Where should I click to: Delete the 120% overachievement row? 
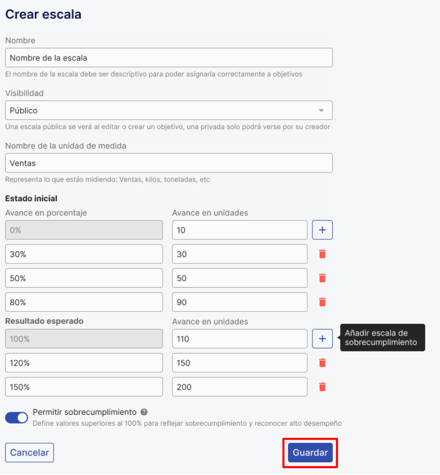(323, 363)
